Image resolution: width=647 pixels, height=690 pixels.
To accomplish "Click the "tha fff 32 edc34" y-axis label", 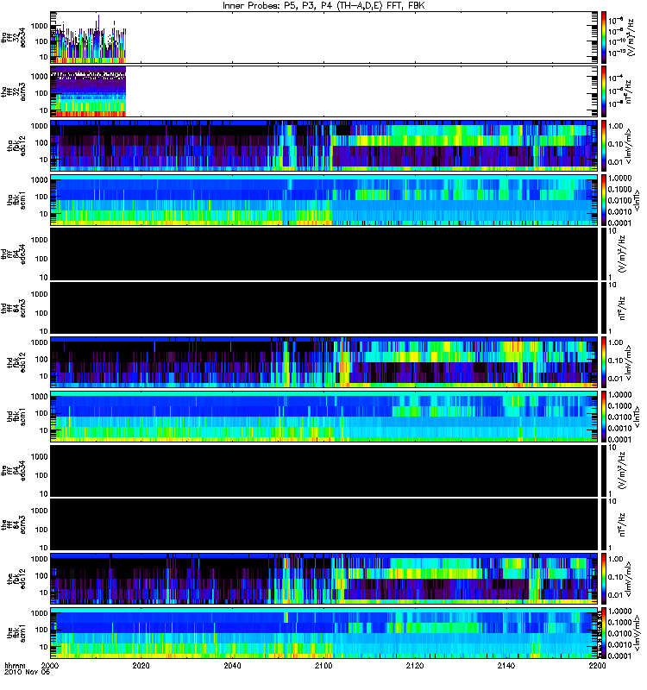I will click(14, 37).
